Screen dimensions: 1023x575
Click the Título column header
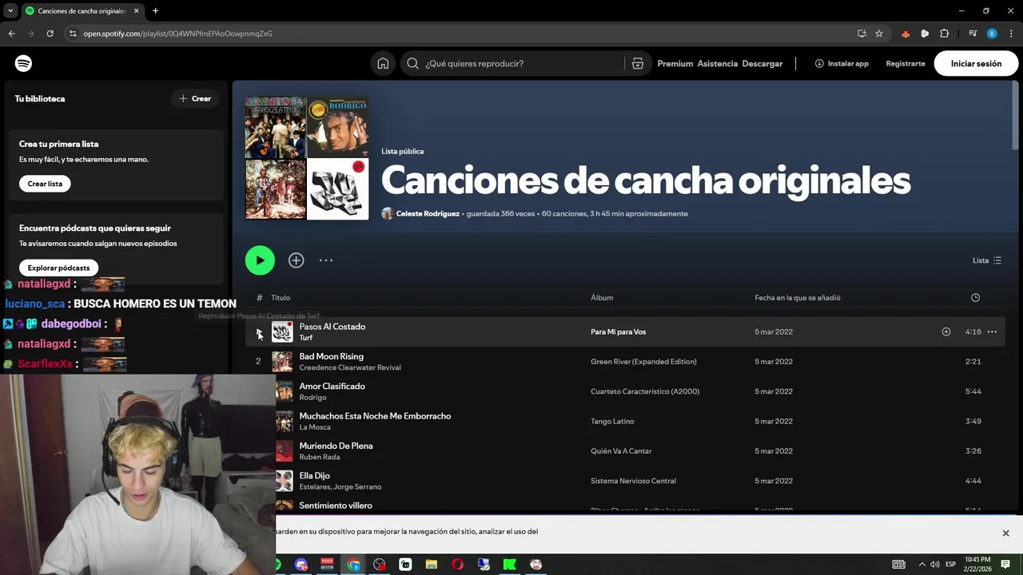pos(281,298)
